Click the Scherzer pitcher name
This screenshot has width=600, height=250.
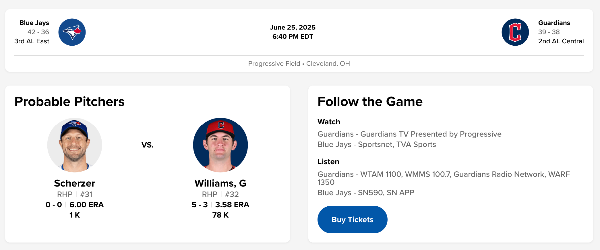click(75, 183)
